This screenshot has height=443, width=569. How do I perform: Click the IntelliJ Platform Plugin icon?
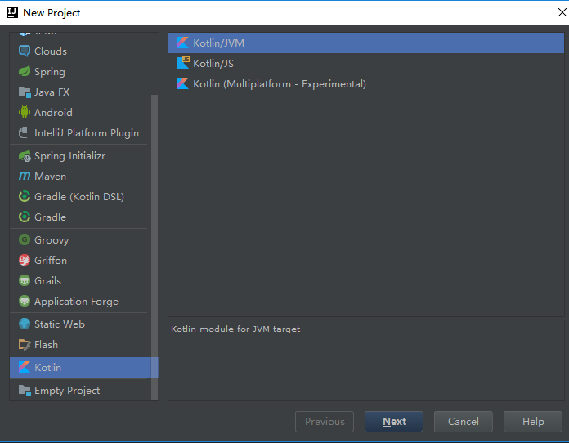click(x=25, y=132)
